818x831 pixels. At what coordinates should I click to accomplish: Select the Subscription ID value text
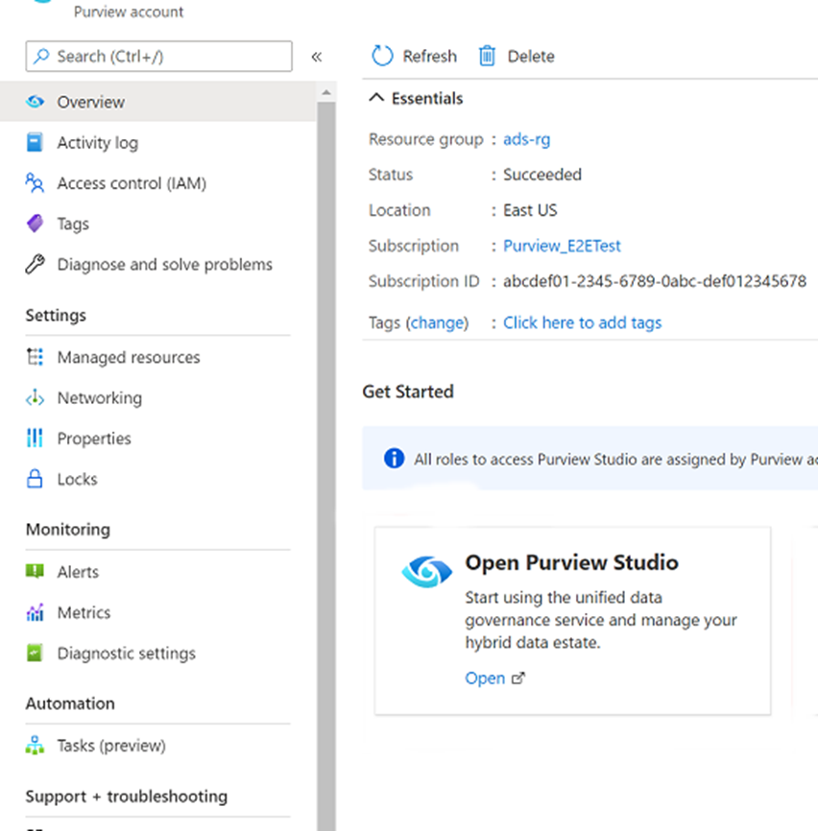[655, 281]
